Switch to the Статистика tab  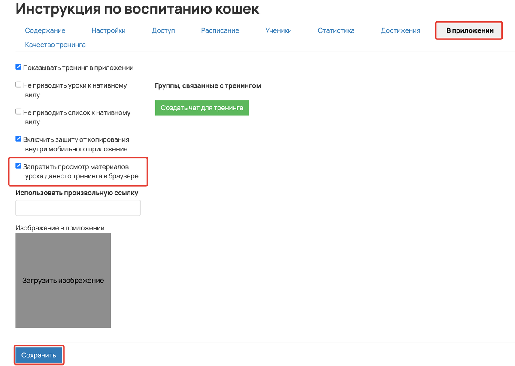(336, 30)
